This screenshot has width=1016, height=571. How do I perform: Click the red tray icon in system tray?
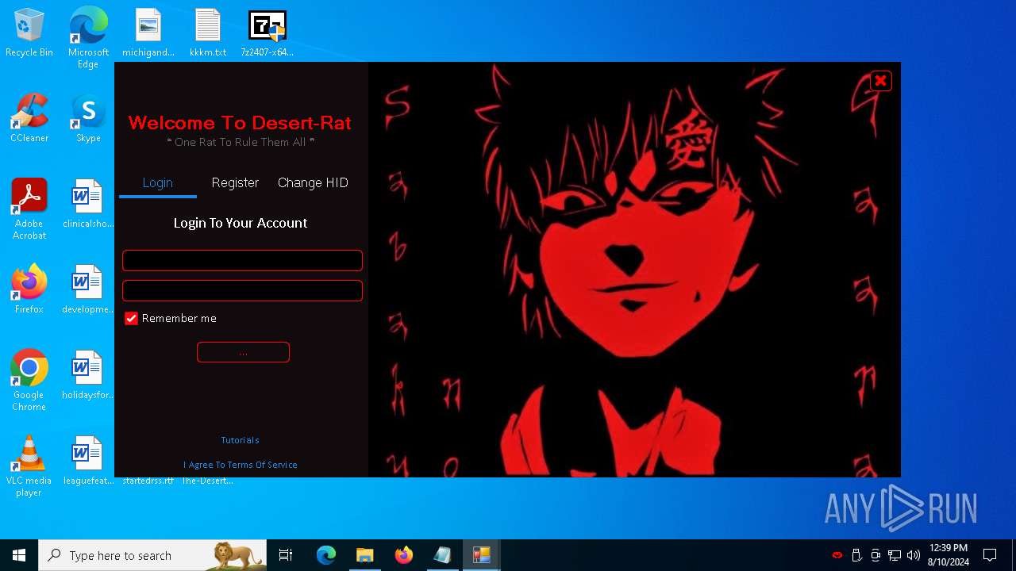pyautogui.click(x=837, y=555)
